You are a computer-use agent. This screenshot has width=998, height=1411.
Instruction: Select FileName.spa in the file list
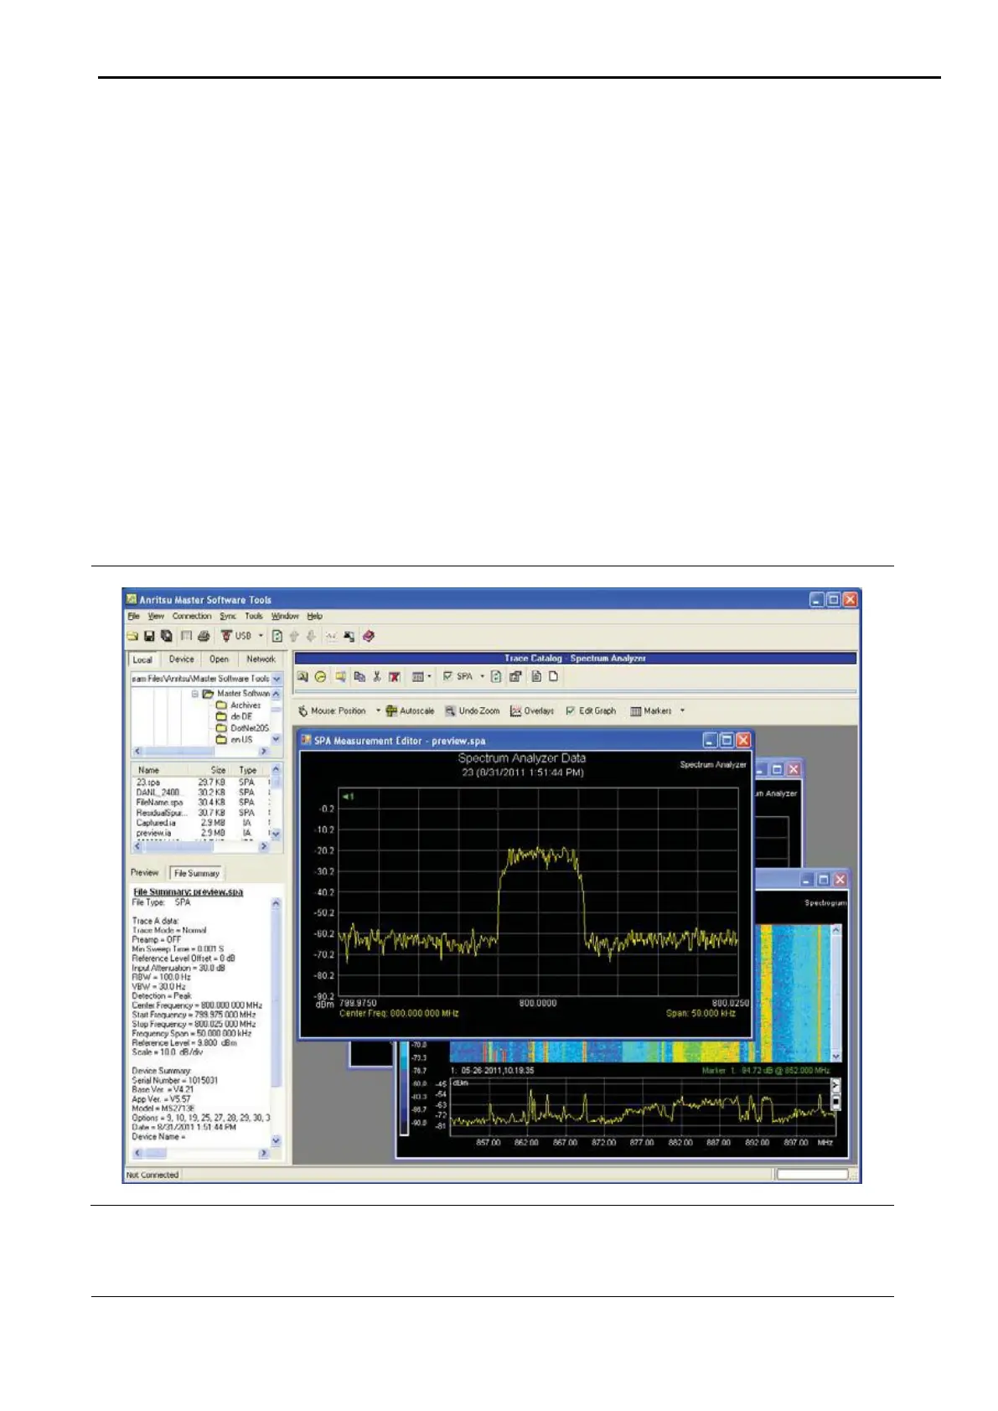pos(159,802)
